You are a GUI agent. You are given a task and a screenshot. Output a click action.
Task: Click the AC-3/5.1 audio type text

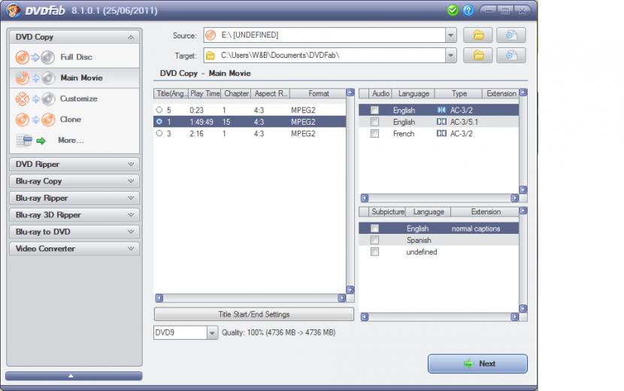click(x=464, y=122)
